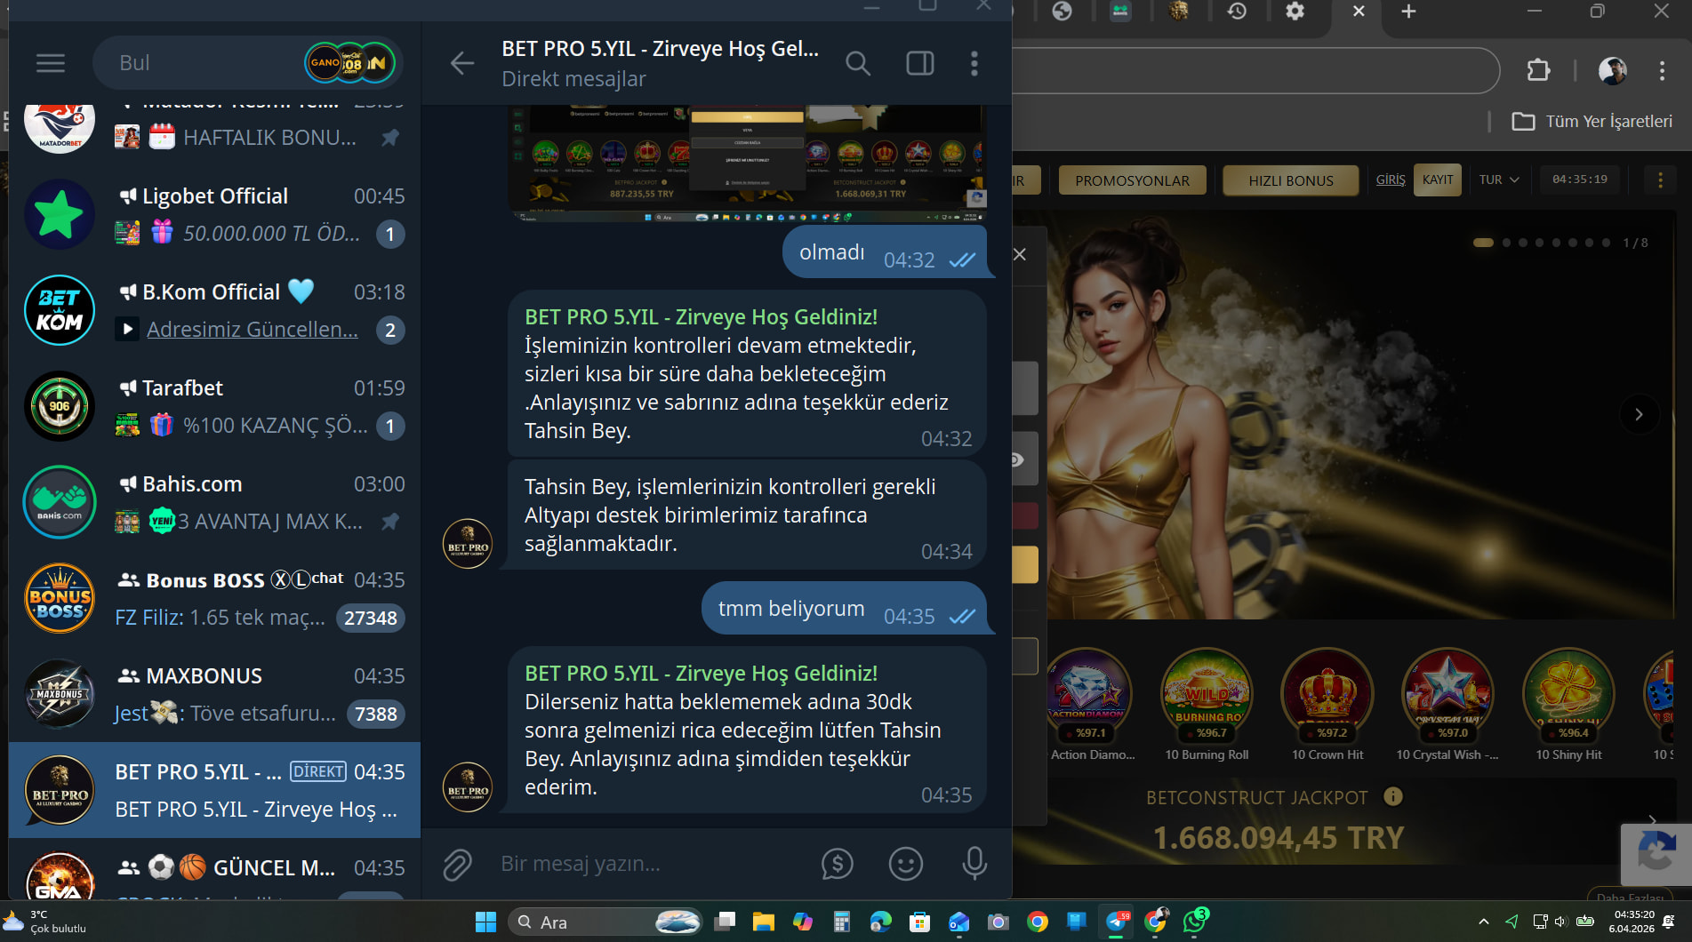Open the chat three-dot options menu
1692x942 pixels.
click(974, 63)
